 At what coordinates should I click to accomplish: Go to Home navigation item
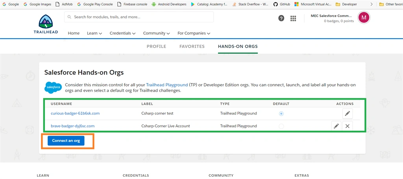[x=74, y=33]
